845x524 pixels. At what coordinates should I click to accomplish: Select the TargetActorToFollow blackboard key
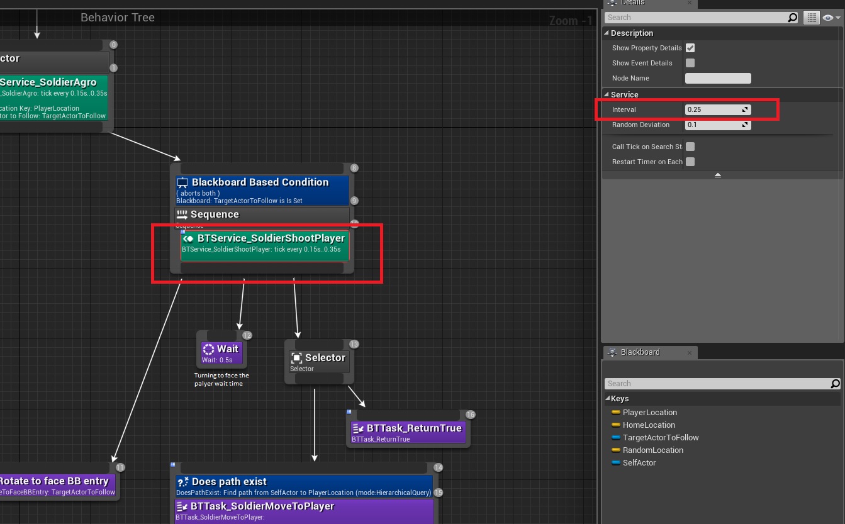pyautogui.click(x=660, y=438)
